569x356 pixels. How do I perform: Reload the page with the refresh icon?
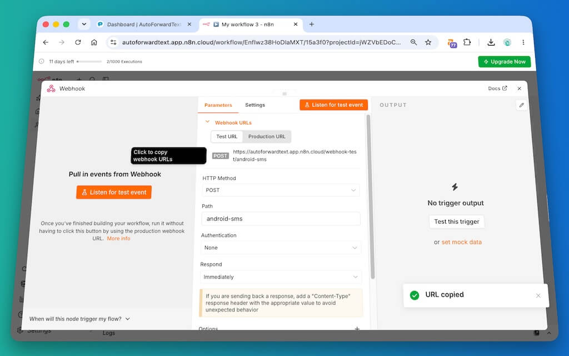pos(78,42)
